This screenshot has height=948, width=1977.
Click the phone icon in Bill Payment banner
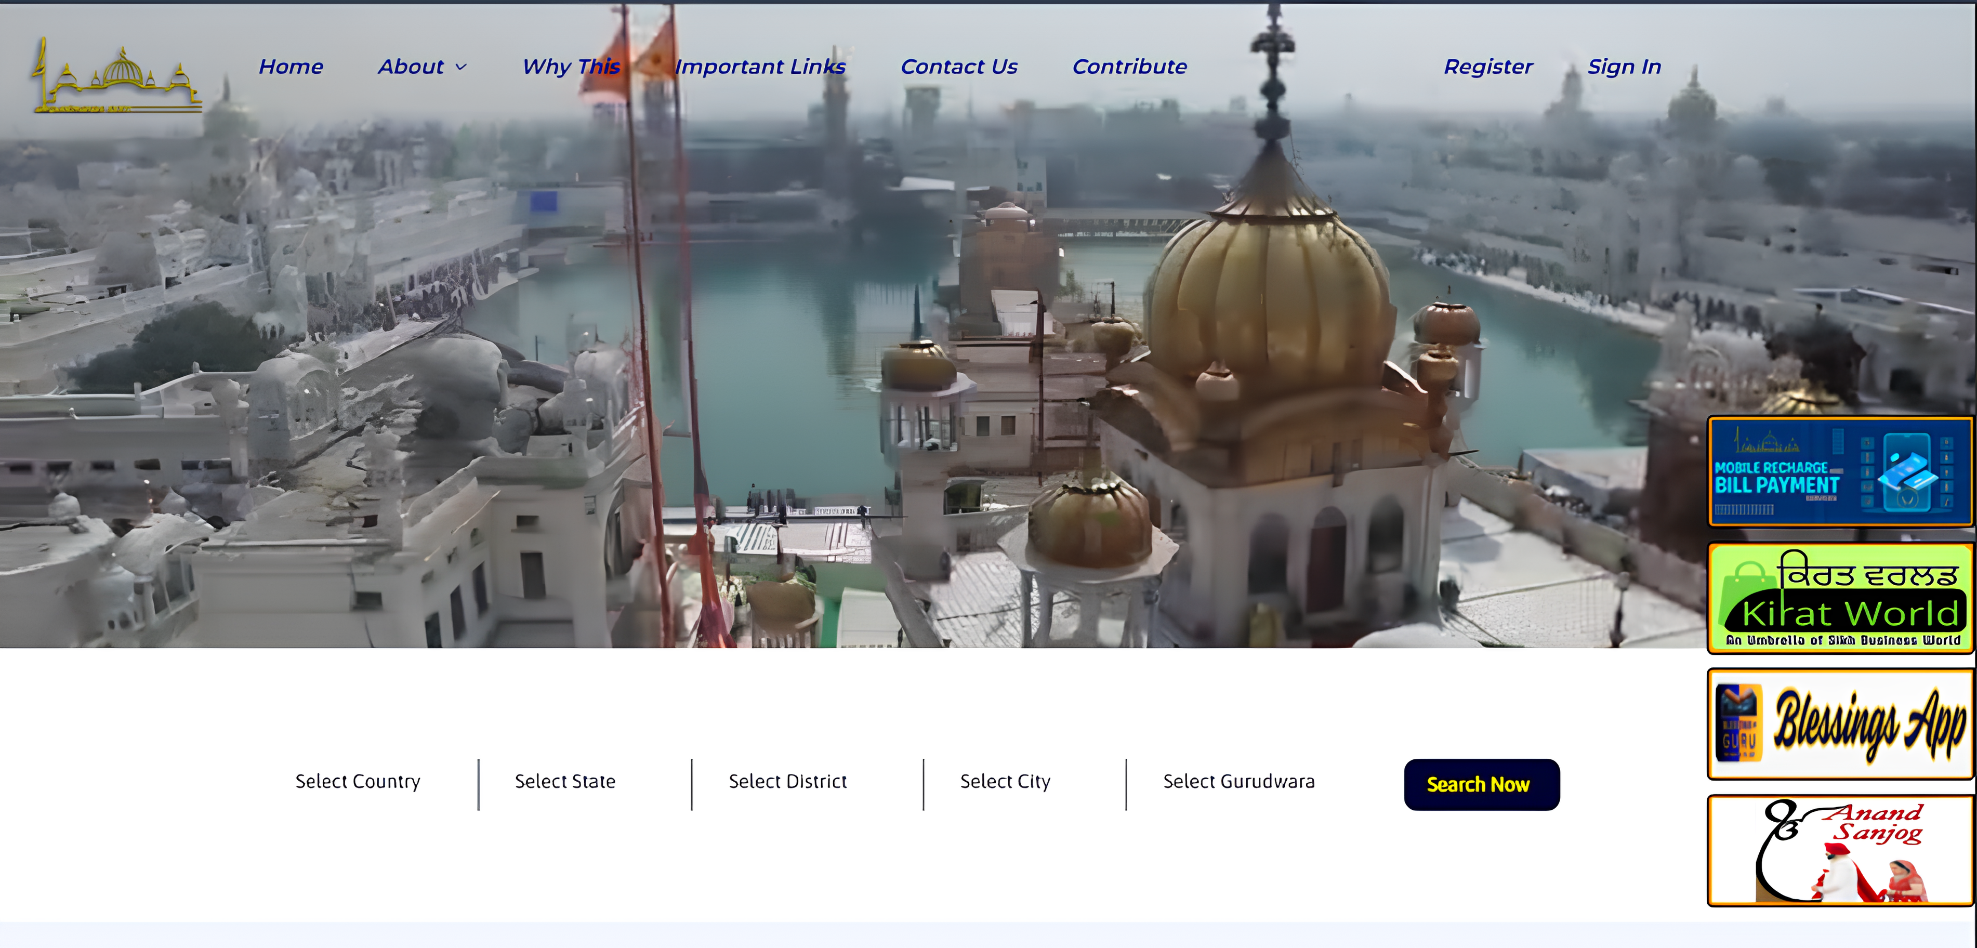tap(1907, 470)
